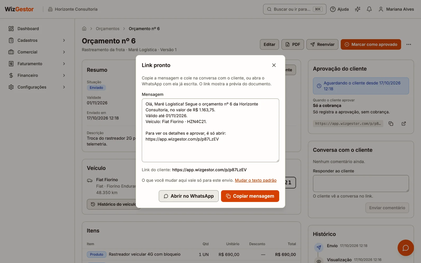The height and width of the screenshot is (263, 421).
Task: Open Mariana Alves user menu
Action: tap(396, 9)
